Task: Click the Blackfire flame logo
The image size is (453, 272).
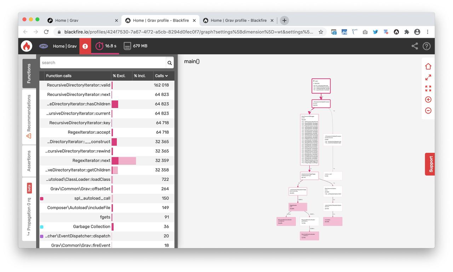Action: [27, 46]
